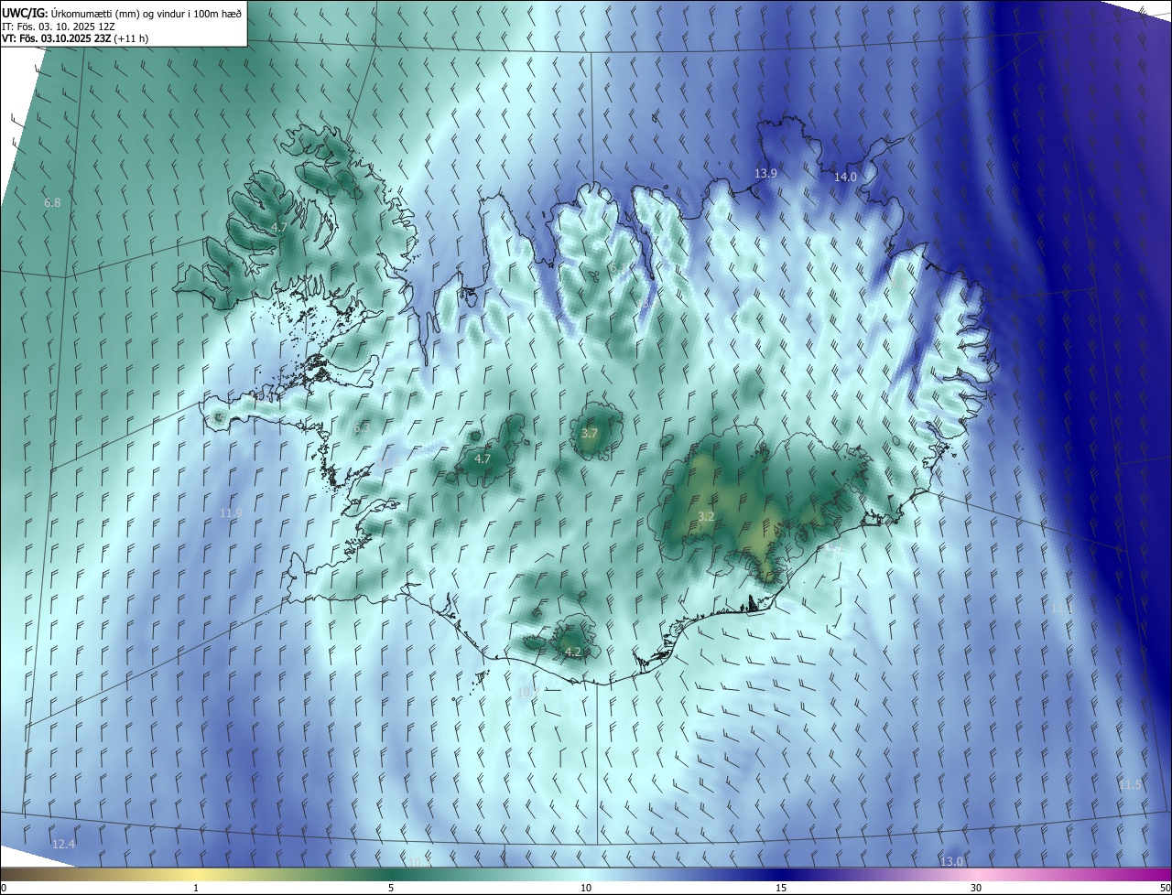Image resolution: width=1172 pixels, height=895 pixels.
Task: Click the colorbar tick label 15
Action: (x=781, y=888)
